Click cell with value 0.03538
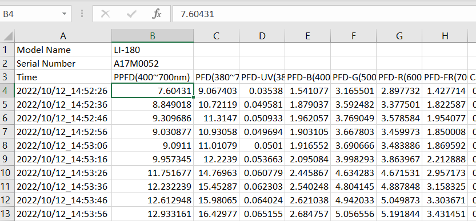 [262, 91]
